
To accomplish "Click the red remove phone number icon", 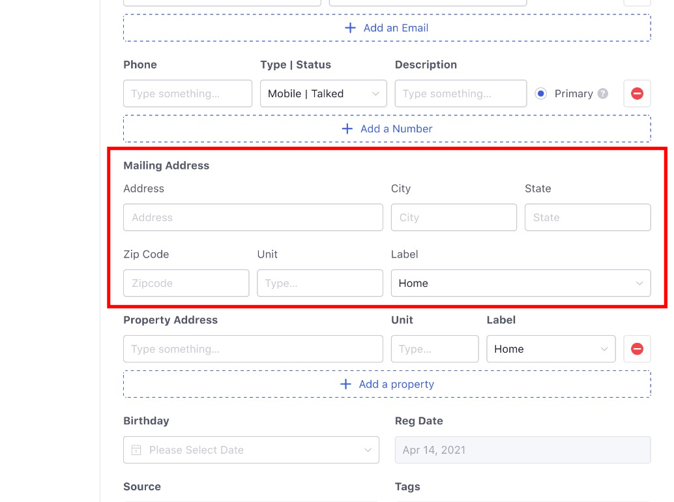I will 637,94.
